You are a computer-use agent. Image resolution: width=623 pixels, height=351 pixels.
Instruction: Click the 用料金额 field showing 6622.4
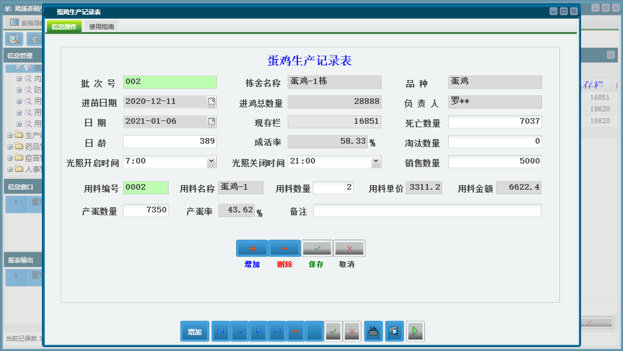pyautogui.click(x=519, y=187)
